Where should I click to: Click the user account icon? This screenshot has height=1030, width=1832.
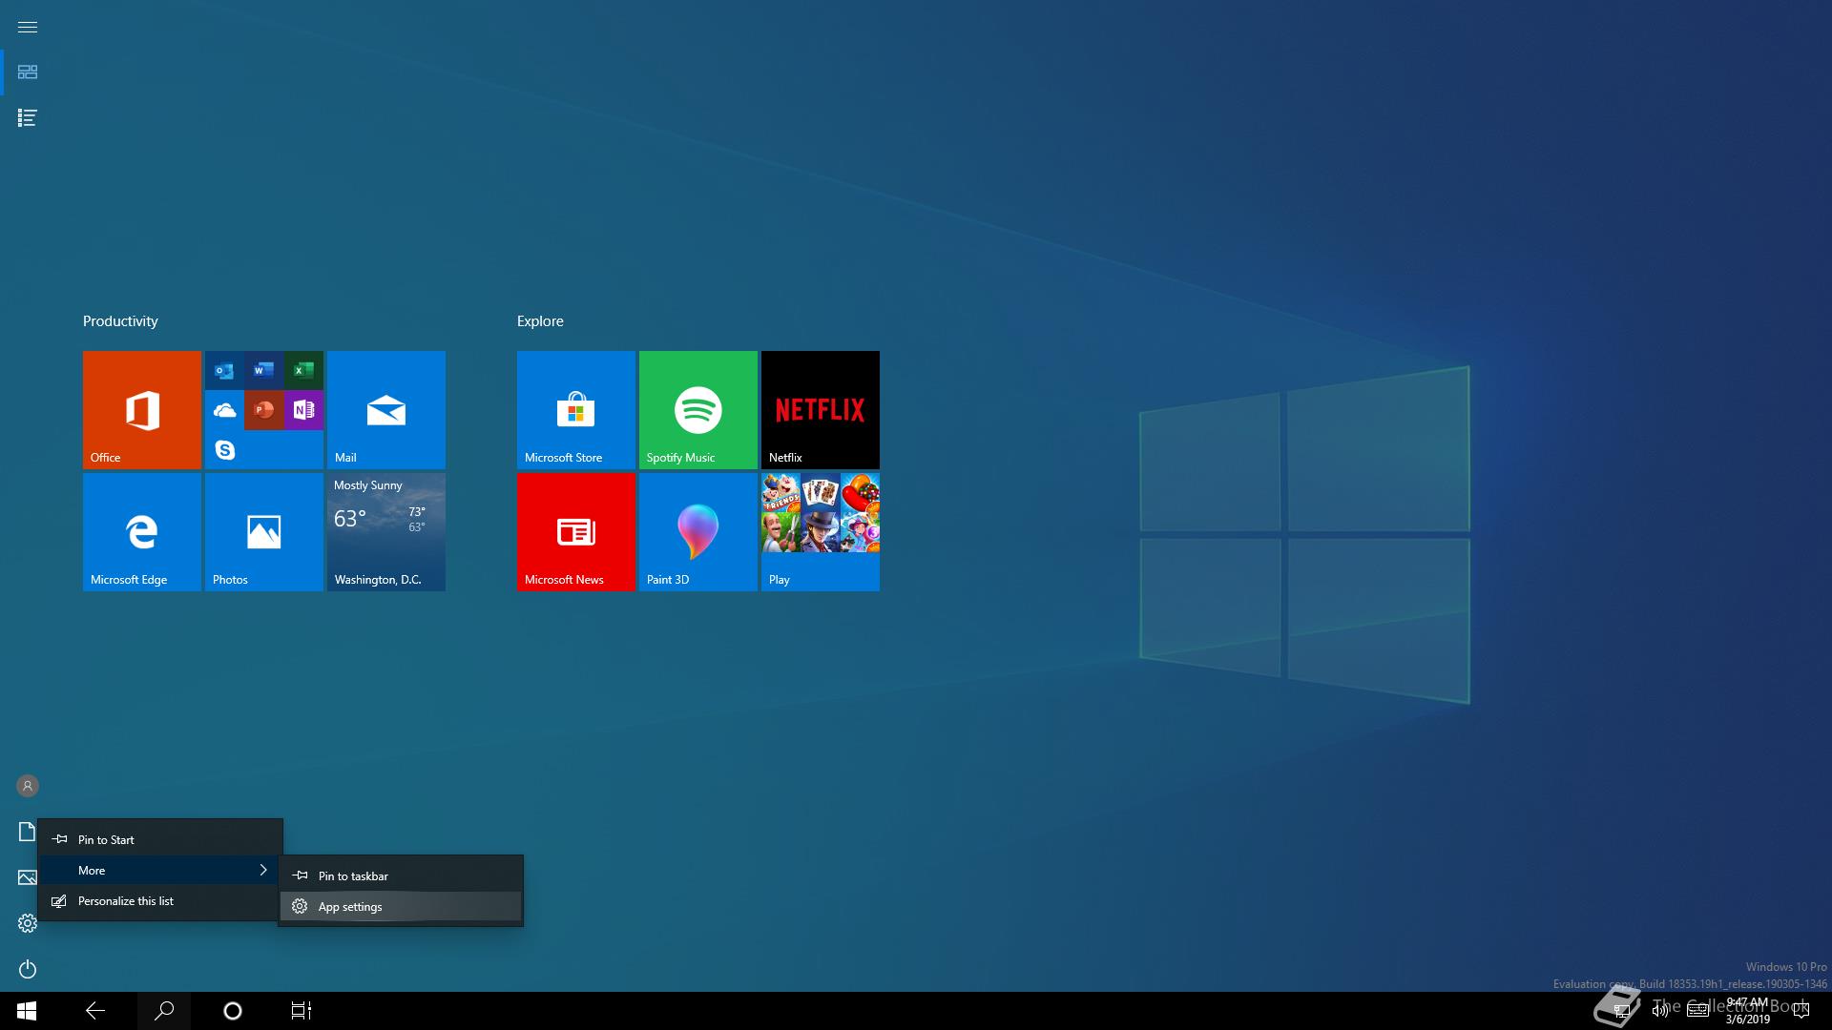[28, 786]
